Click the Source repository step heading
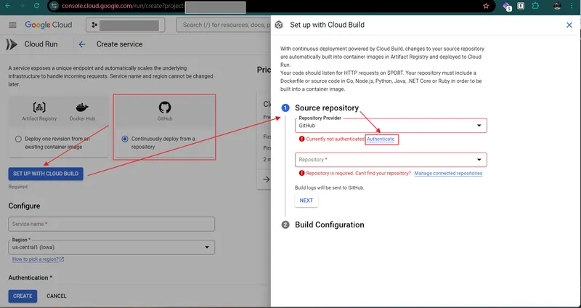Image resolution: width=581 pixels, height=308 pixels. tap(327, 108)
